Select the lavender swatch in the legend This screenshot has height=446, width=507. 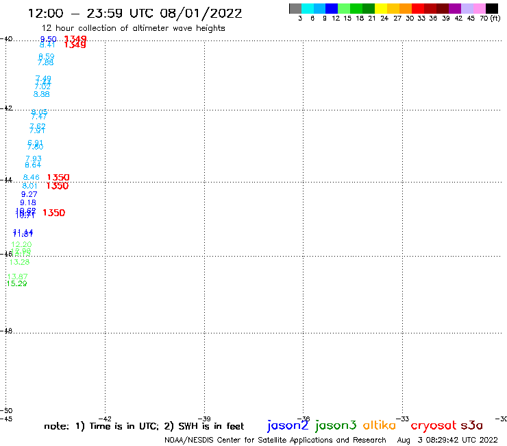pos(467,8)
